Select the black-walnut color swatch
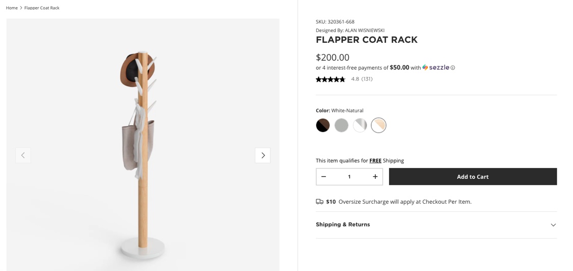 pos(323,125)
